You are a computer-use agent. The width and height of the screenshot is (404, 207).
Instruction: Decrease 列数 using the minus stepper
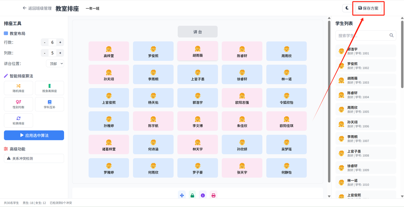pos(45,53)
